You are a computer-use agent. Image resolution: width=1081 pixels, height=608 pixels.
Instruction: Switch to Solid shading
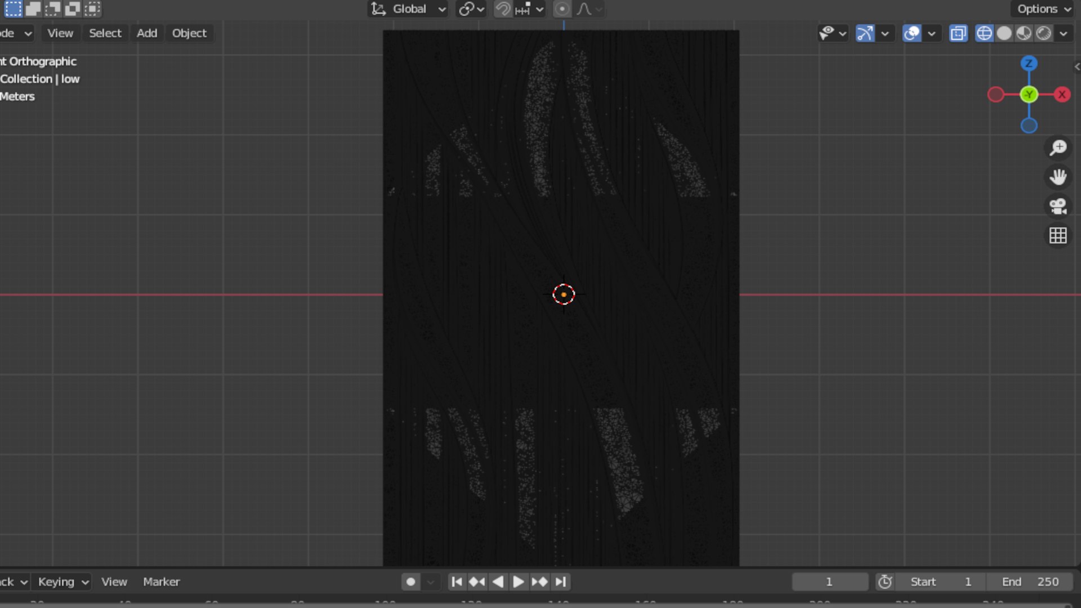point(1004,33)
